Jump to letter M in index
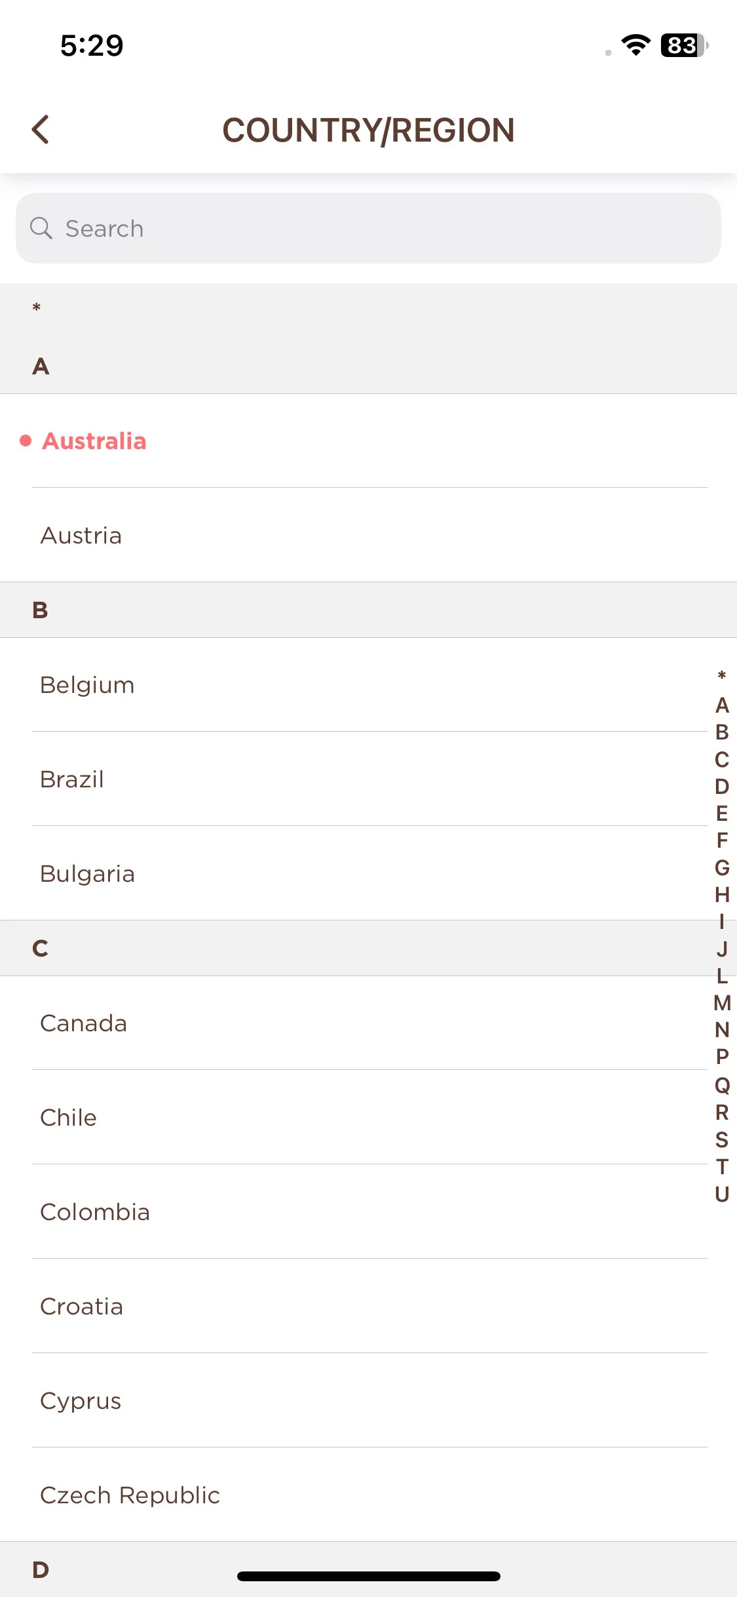This screenshot has width=737, height=1597. click(x=722, y=1002)
